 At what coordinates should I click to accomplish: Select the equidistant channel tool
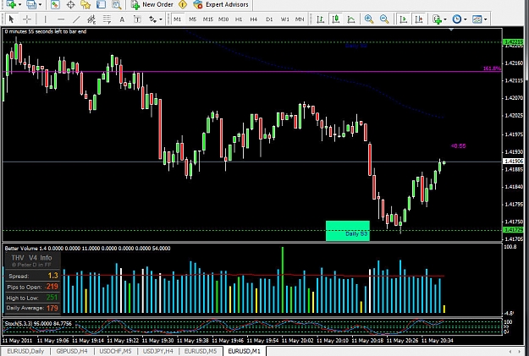pos(91,19)
